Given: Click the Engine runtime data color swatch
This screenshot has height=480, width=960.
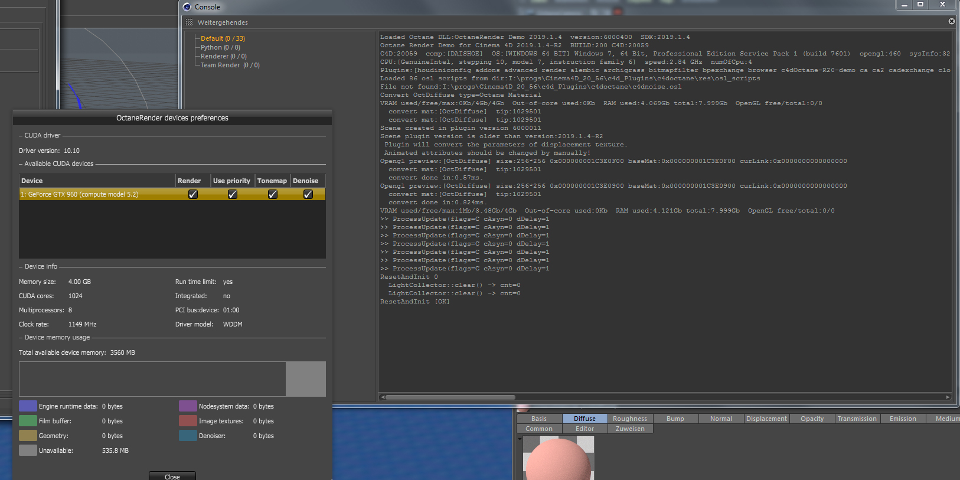Looking at the screenshot, I should [x=28, y=406].
